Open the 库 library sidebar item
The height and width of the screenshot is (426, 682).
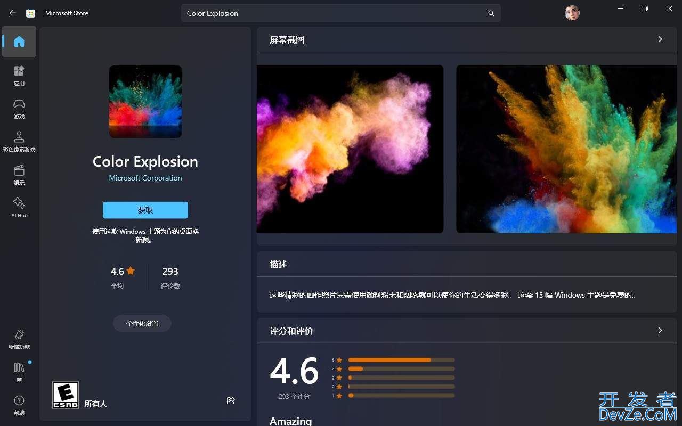[x=19, y=372]
